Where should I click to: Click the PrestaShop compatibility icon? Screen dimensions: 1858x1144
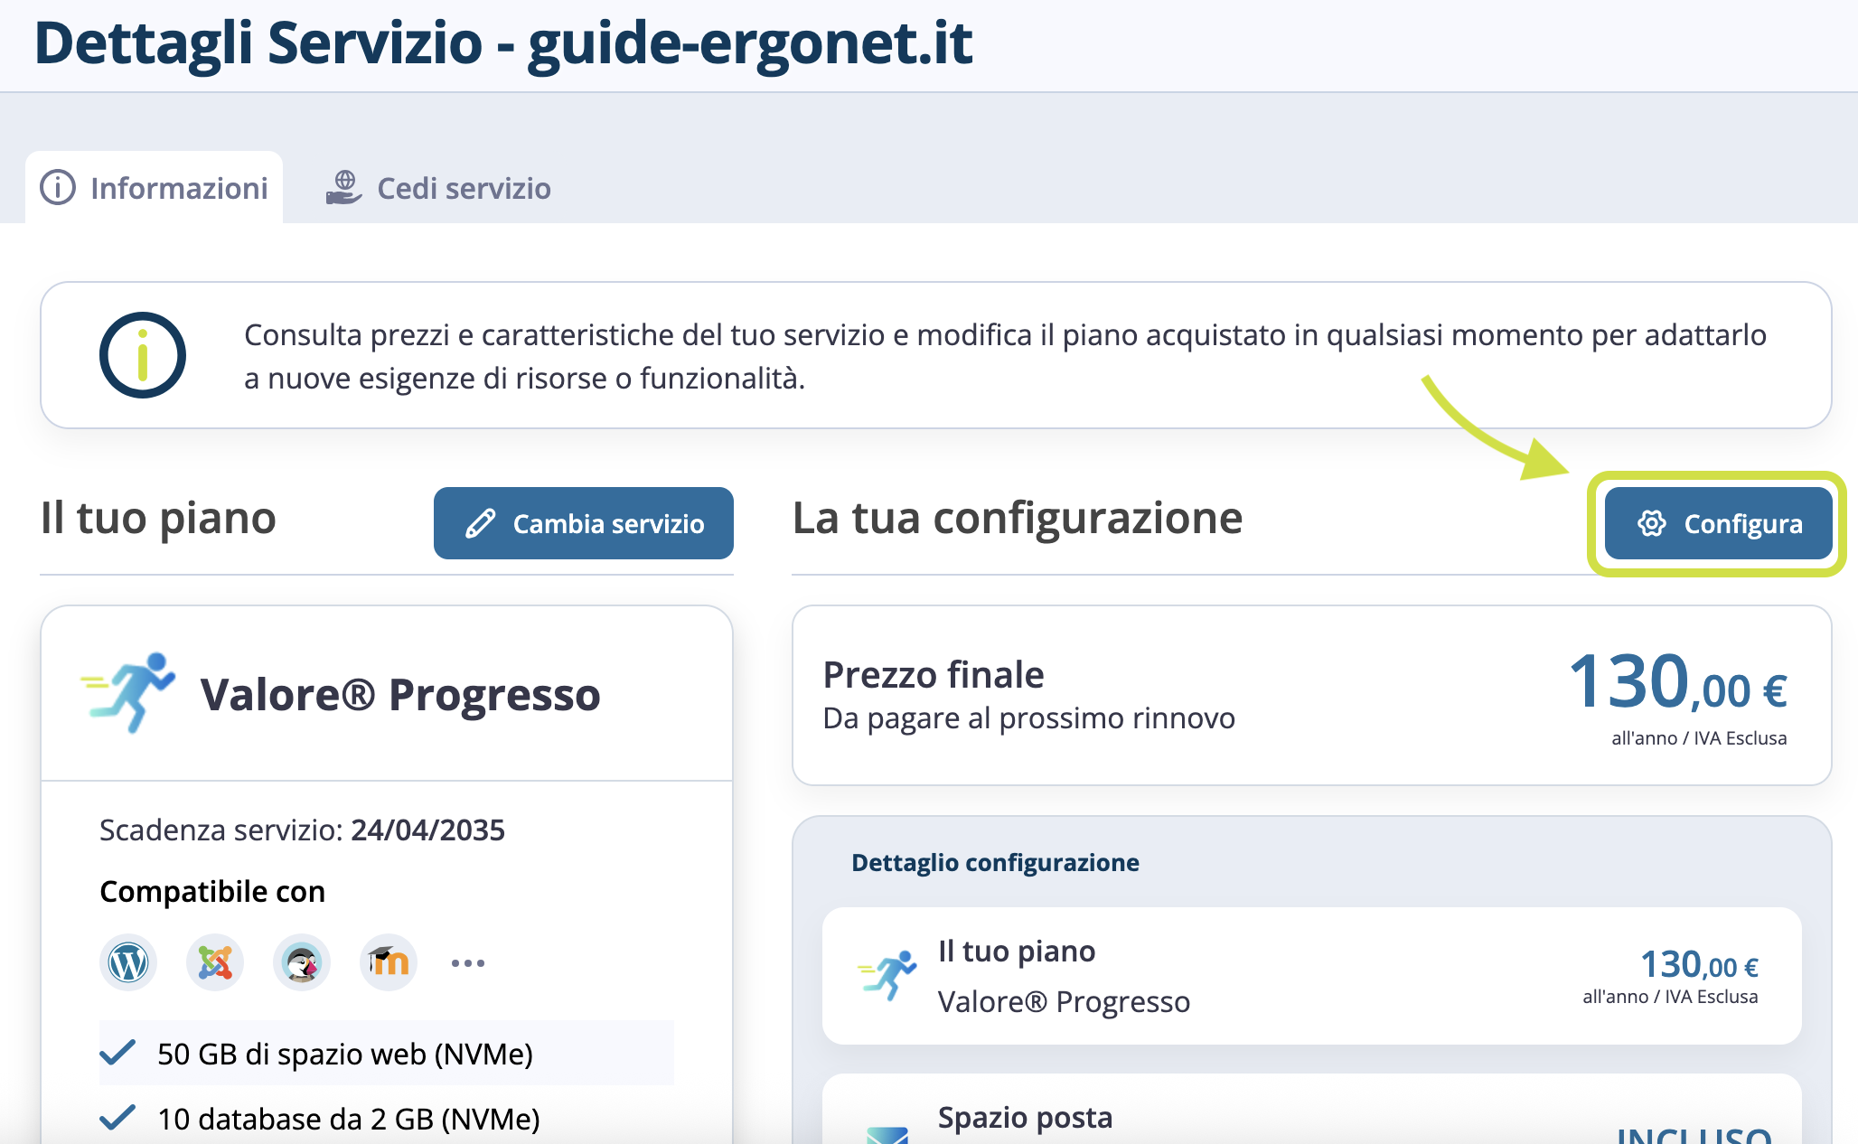click(302, 962)
